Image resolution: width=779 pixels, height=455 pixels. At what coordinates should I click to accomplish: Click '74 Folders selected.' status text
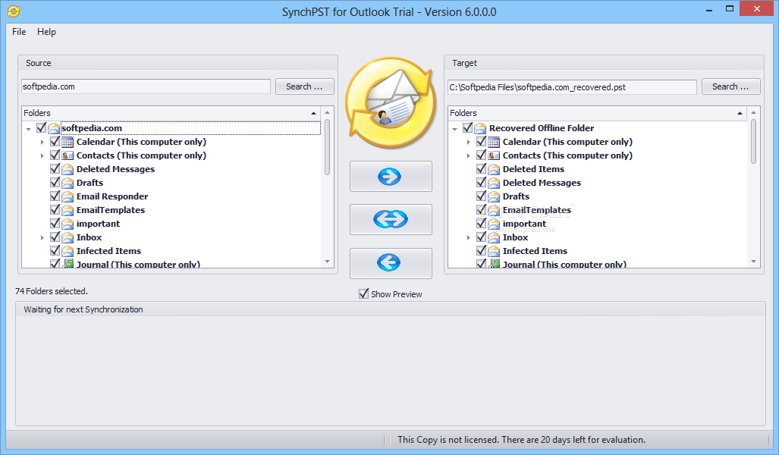coord(51,291)
